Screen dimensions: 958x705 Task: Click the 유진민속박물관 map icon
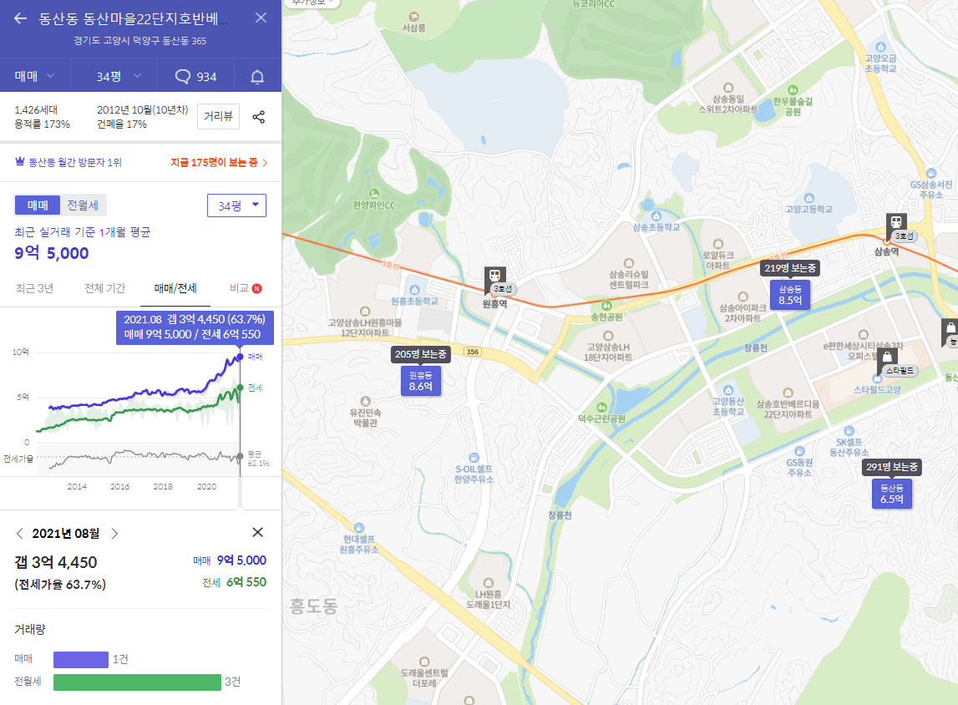[365, 402]
